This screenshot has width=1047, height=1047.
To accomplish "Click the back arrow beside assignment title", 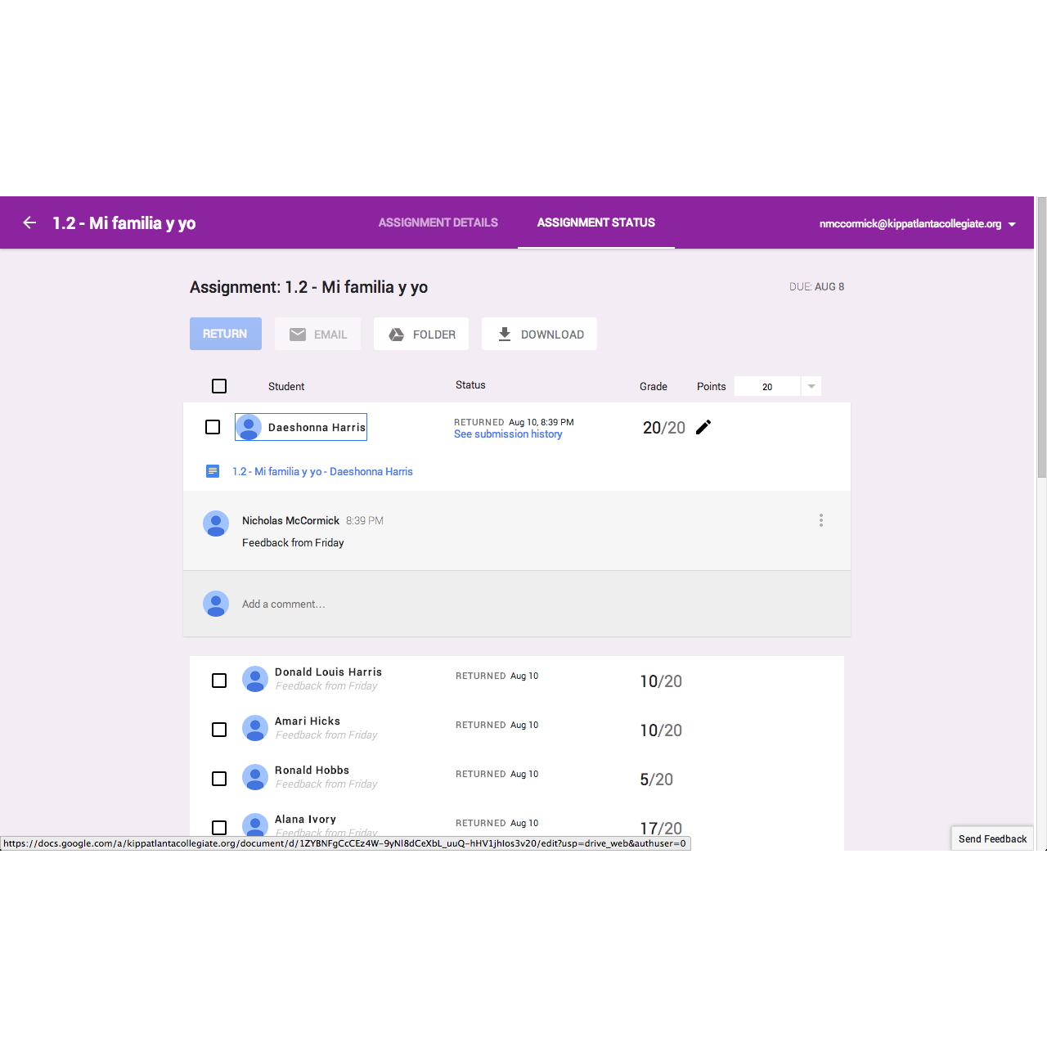I will 30,222.
